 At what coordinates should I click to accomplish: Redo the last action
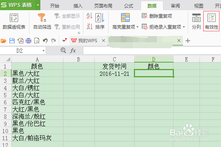[x=54, y=41]
